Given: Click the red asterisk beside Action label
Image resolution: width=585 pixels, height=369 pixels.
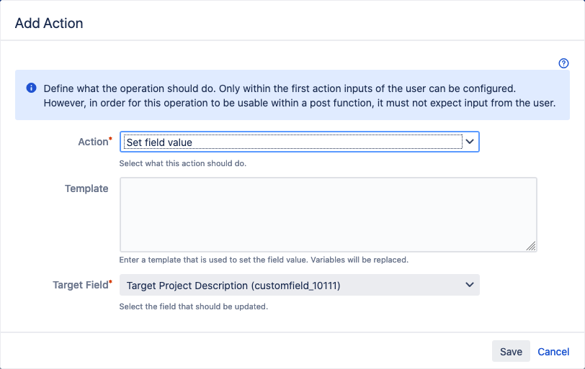Looking at the screenshot, I should (x=110, y=139).
